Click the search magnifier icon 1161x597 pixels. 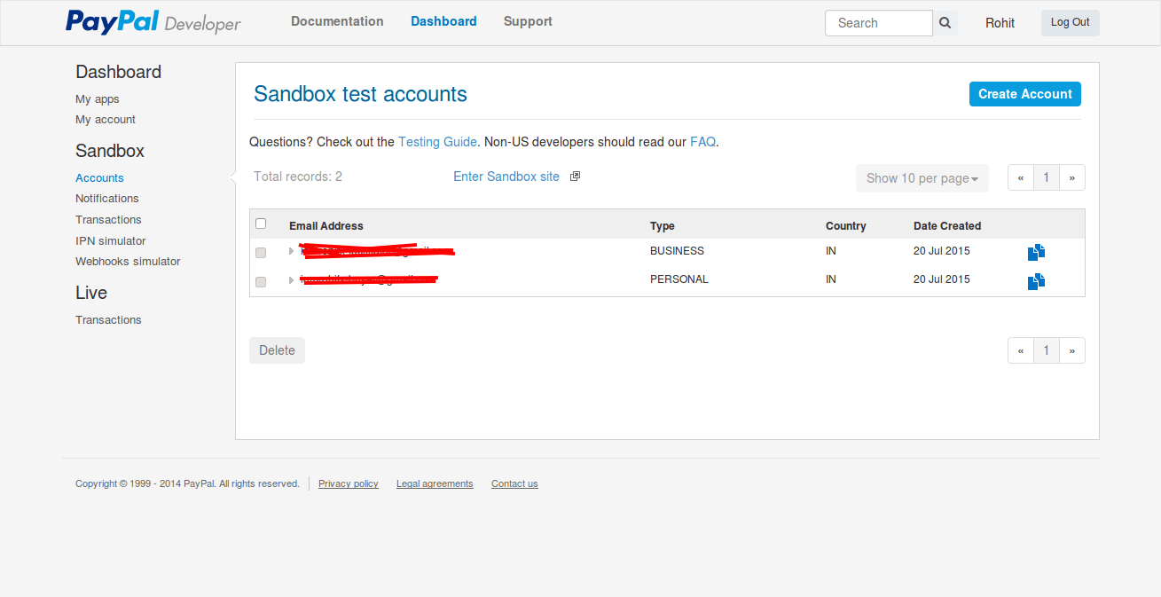pos(945,23)
